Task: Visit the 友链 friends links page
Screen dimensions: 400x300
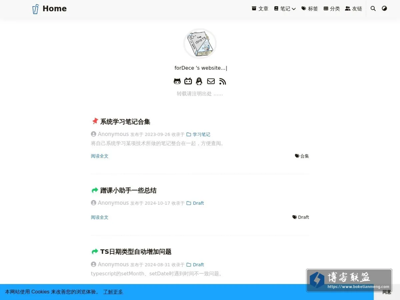Action: pos(354,9)
